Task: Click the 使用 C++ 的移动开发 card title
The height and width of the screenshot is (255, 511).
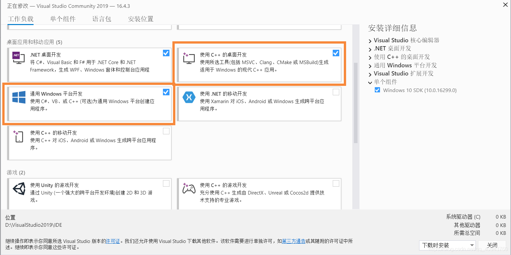Action: (x=53, y=133)
